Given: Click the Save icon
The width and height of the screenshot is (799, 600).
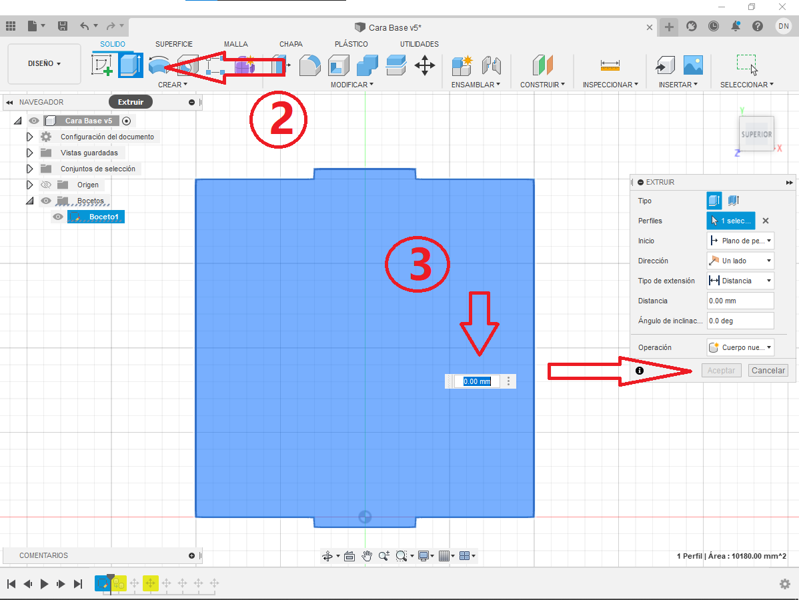Looking at the screenshot, I should [63, 26].
